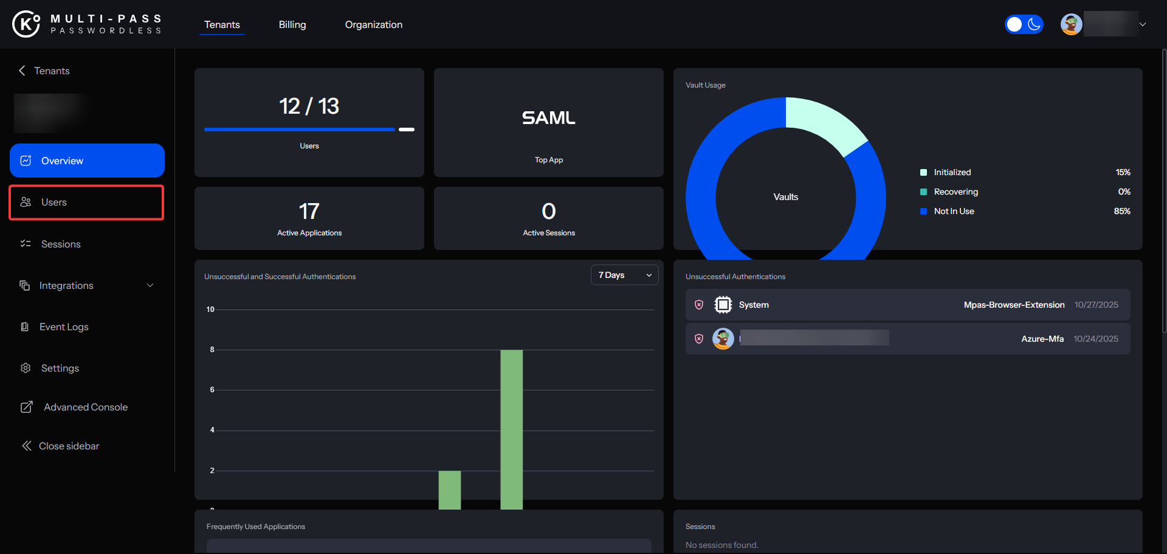Open tenant Settings gear
The height and width of the screenshot is (554, 1167).
click(26, 368)
